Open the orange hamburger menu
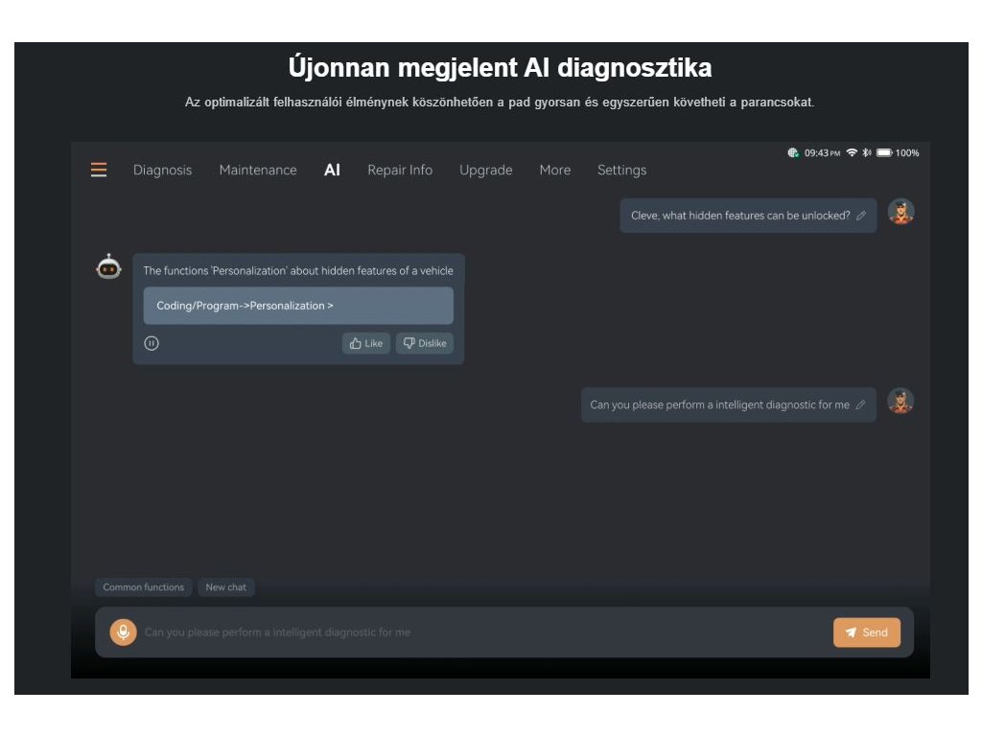Viewport: 982px width, 736px height. 99,170
